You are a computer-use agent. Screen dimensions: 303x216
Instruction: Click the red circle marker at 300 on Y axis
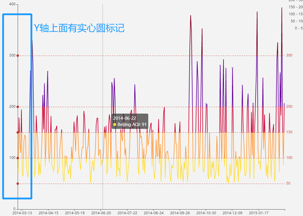pyautogui.click(x=18, y=56)
